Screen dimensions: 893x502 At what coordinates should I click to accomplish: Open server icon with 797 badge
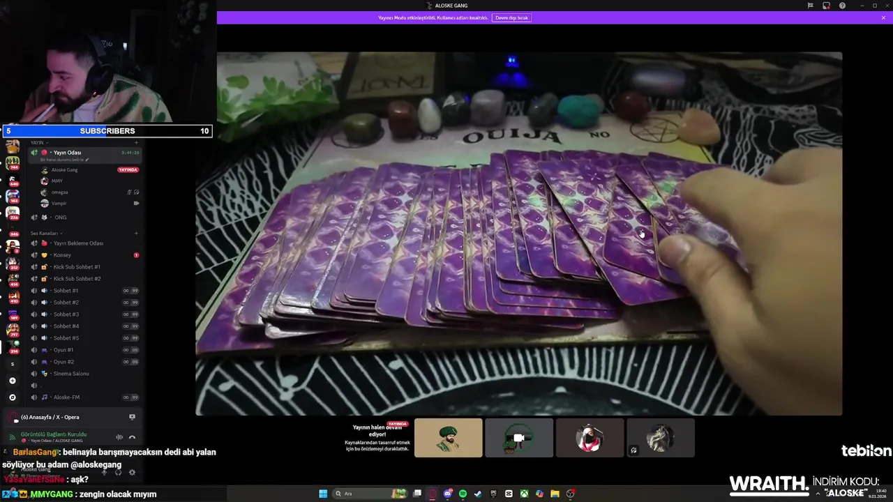tap(13, 329)
